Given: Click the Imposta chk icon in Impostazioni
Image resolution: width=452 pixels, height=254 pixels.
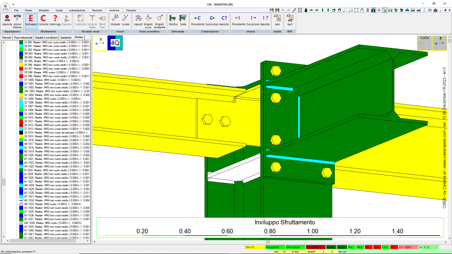Looking at the screenshot, I should click(x=7, y=20).
